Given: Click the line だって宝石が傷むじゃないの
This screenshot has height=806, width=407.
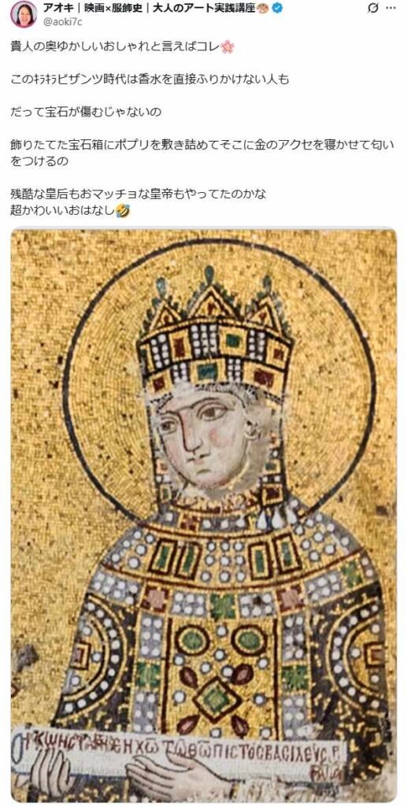Looking at the screenshot, I should (86, 113).
